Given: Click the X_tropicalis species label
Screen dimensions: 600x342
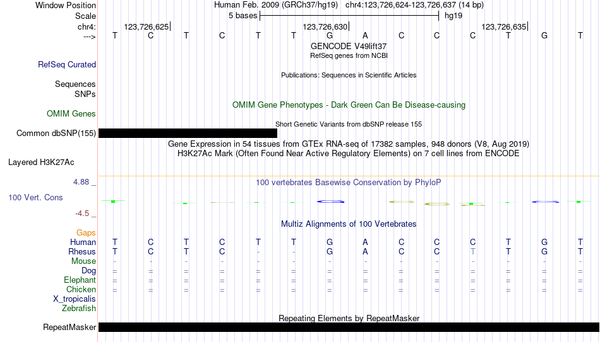Looking at the screenshot, I should pyautogui.click(x=75, y=299).
